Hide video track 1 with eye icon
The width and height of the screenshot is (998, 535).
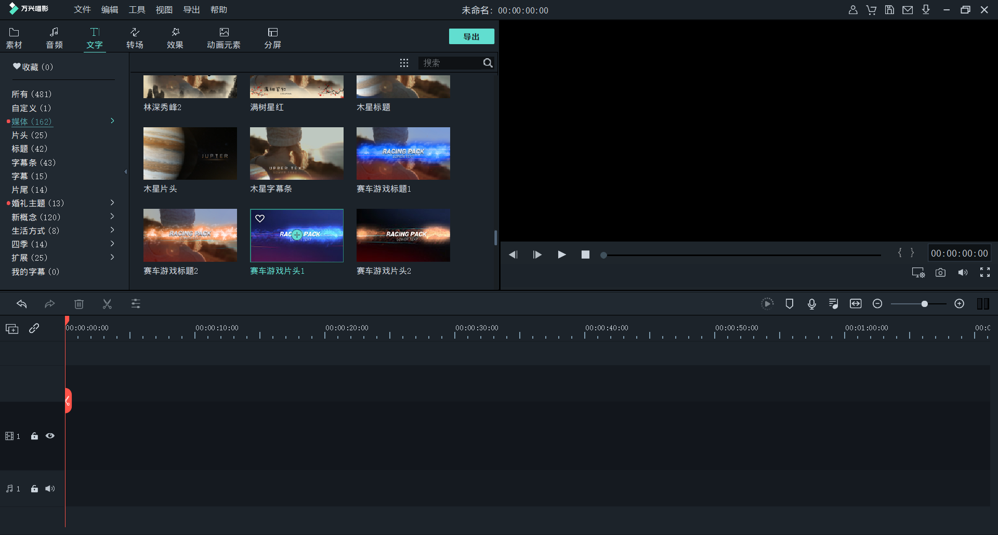point(50,436)
